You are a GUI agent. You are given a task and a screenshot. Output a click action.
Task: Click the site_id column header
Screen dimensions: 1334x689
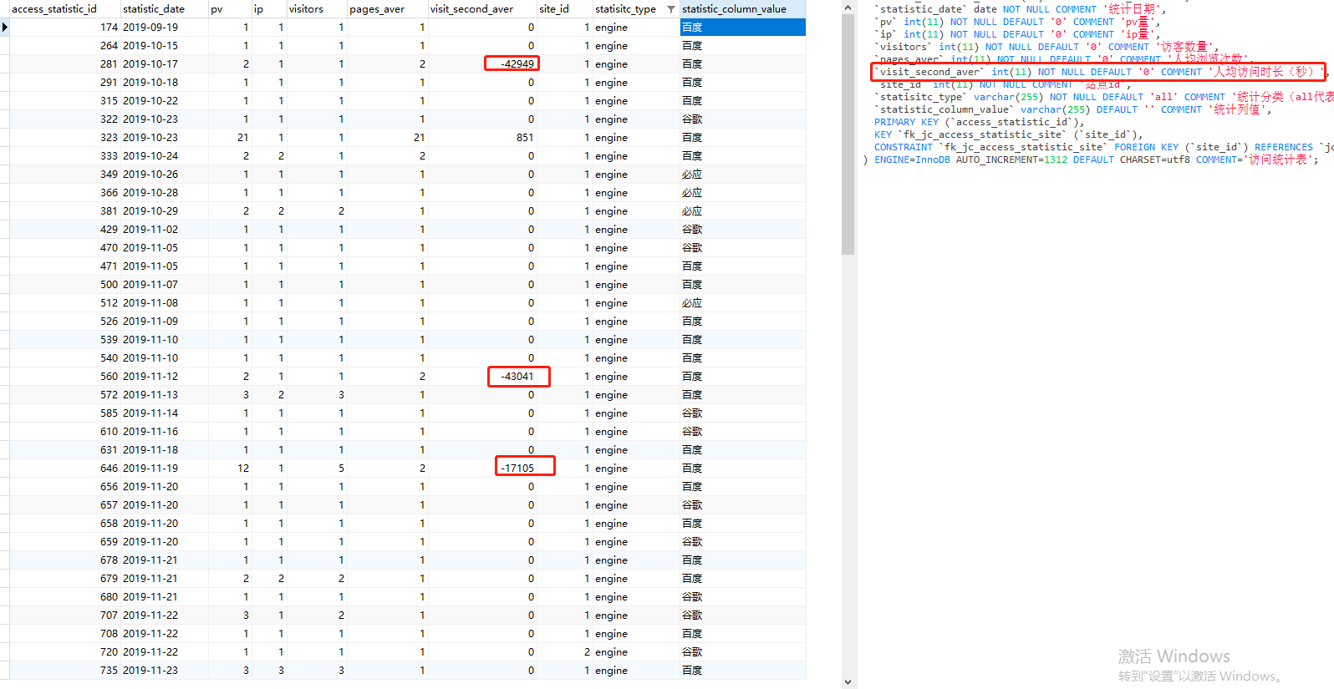(554, 9)
